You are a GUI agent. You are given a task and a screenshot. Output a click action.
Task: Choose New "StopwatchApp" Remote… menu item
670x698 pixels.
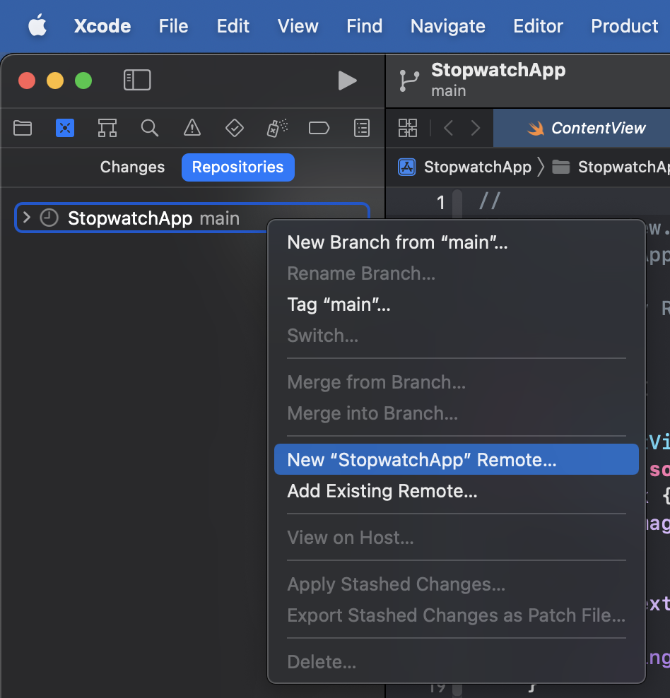tap(422, 460)
